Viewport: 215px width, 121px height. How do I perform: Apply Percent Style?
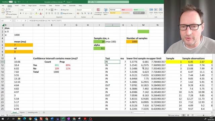tap(82, 13)
